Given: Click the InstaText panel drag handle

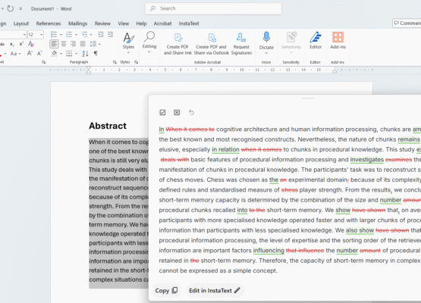Looking at the screenshot, I should [x=308, y=98].
